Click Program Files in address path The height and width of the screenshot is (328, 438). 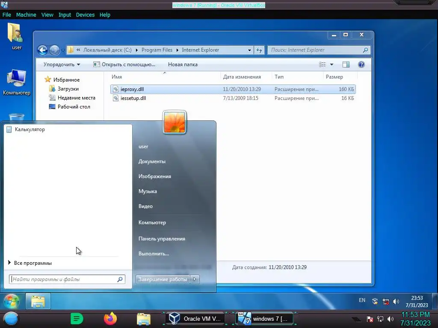157,50
